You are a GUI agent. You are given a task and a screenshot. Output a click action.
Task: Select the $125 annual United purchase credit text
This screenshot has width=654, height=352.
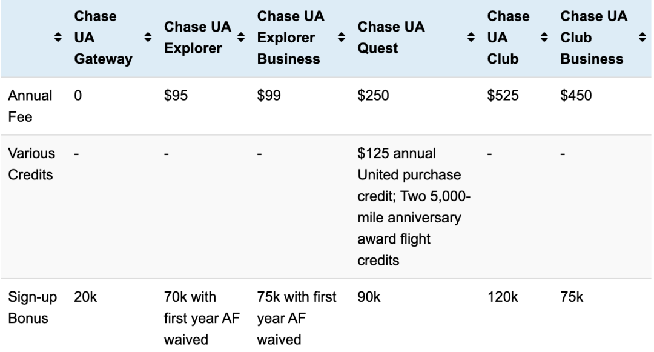coord(409,164)
